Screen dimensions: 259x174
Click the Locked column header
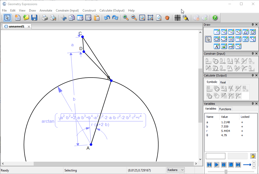tap(245, 117)
